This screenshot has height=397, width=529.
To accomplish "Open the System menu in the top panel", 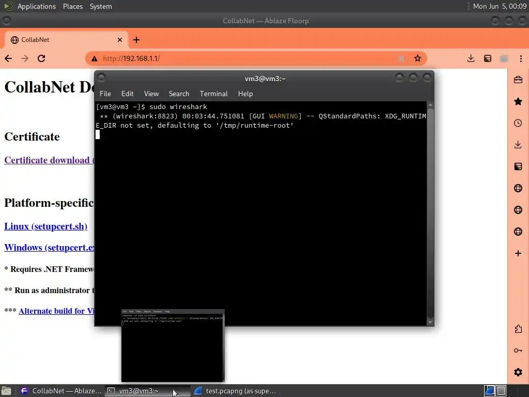I will click(x=101, y=6).
